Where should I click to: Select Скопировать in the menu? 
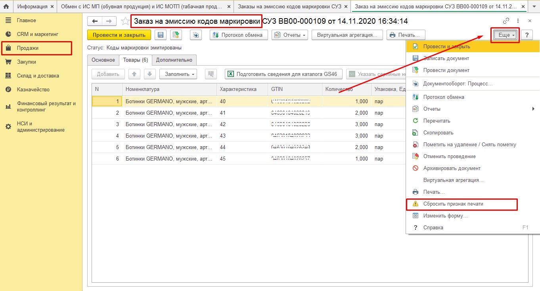pyautogui.click(x=473, y=132)
